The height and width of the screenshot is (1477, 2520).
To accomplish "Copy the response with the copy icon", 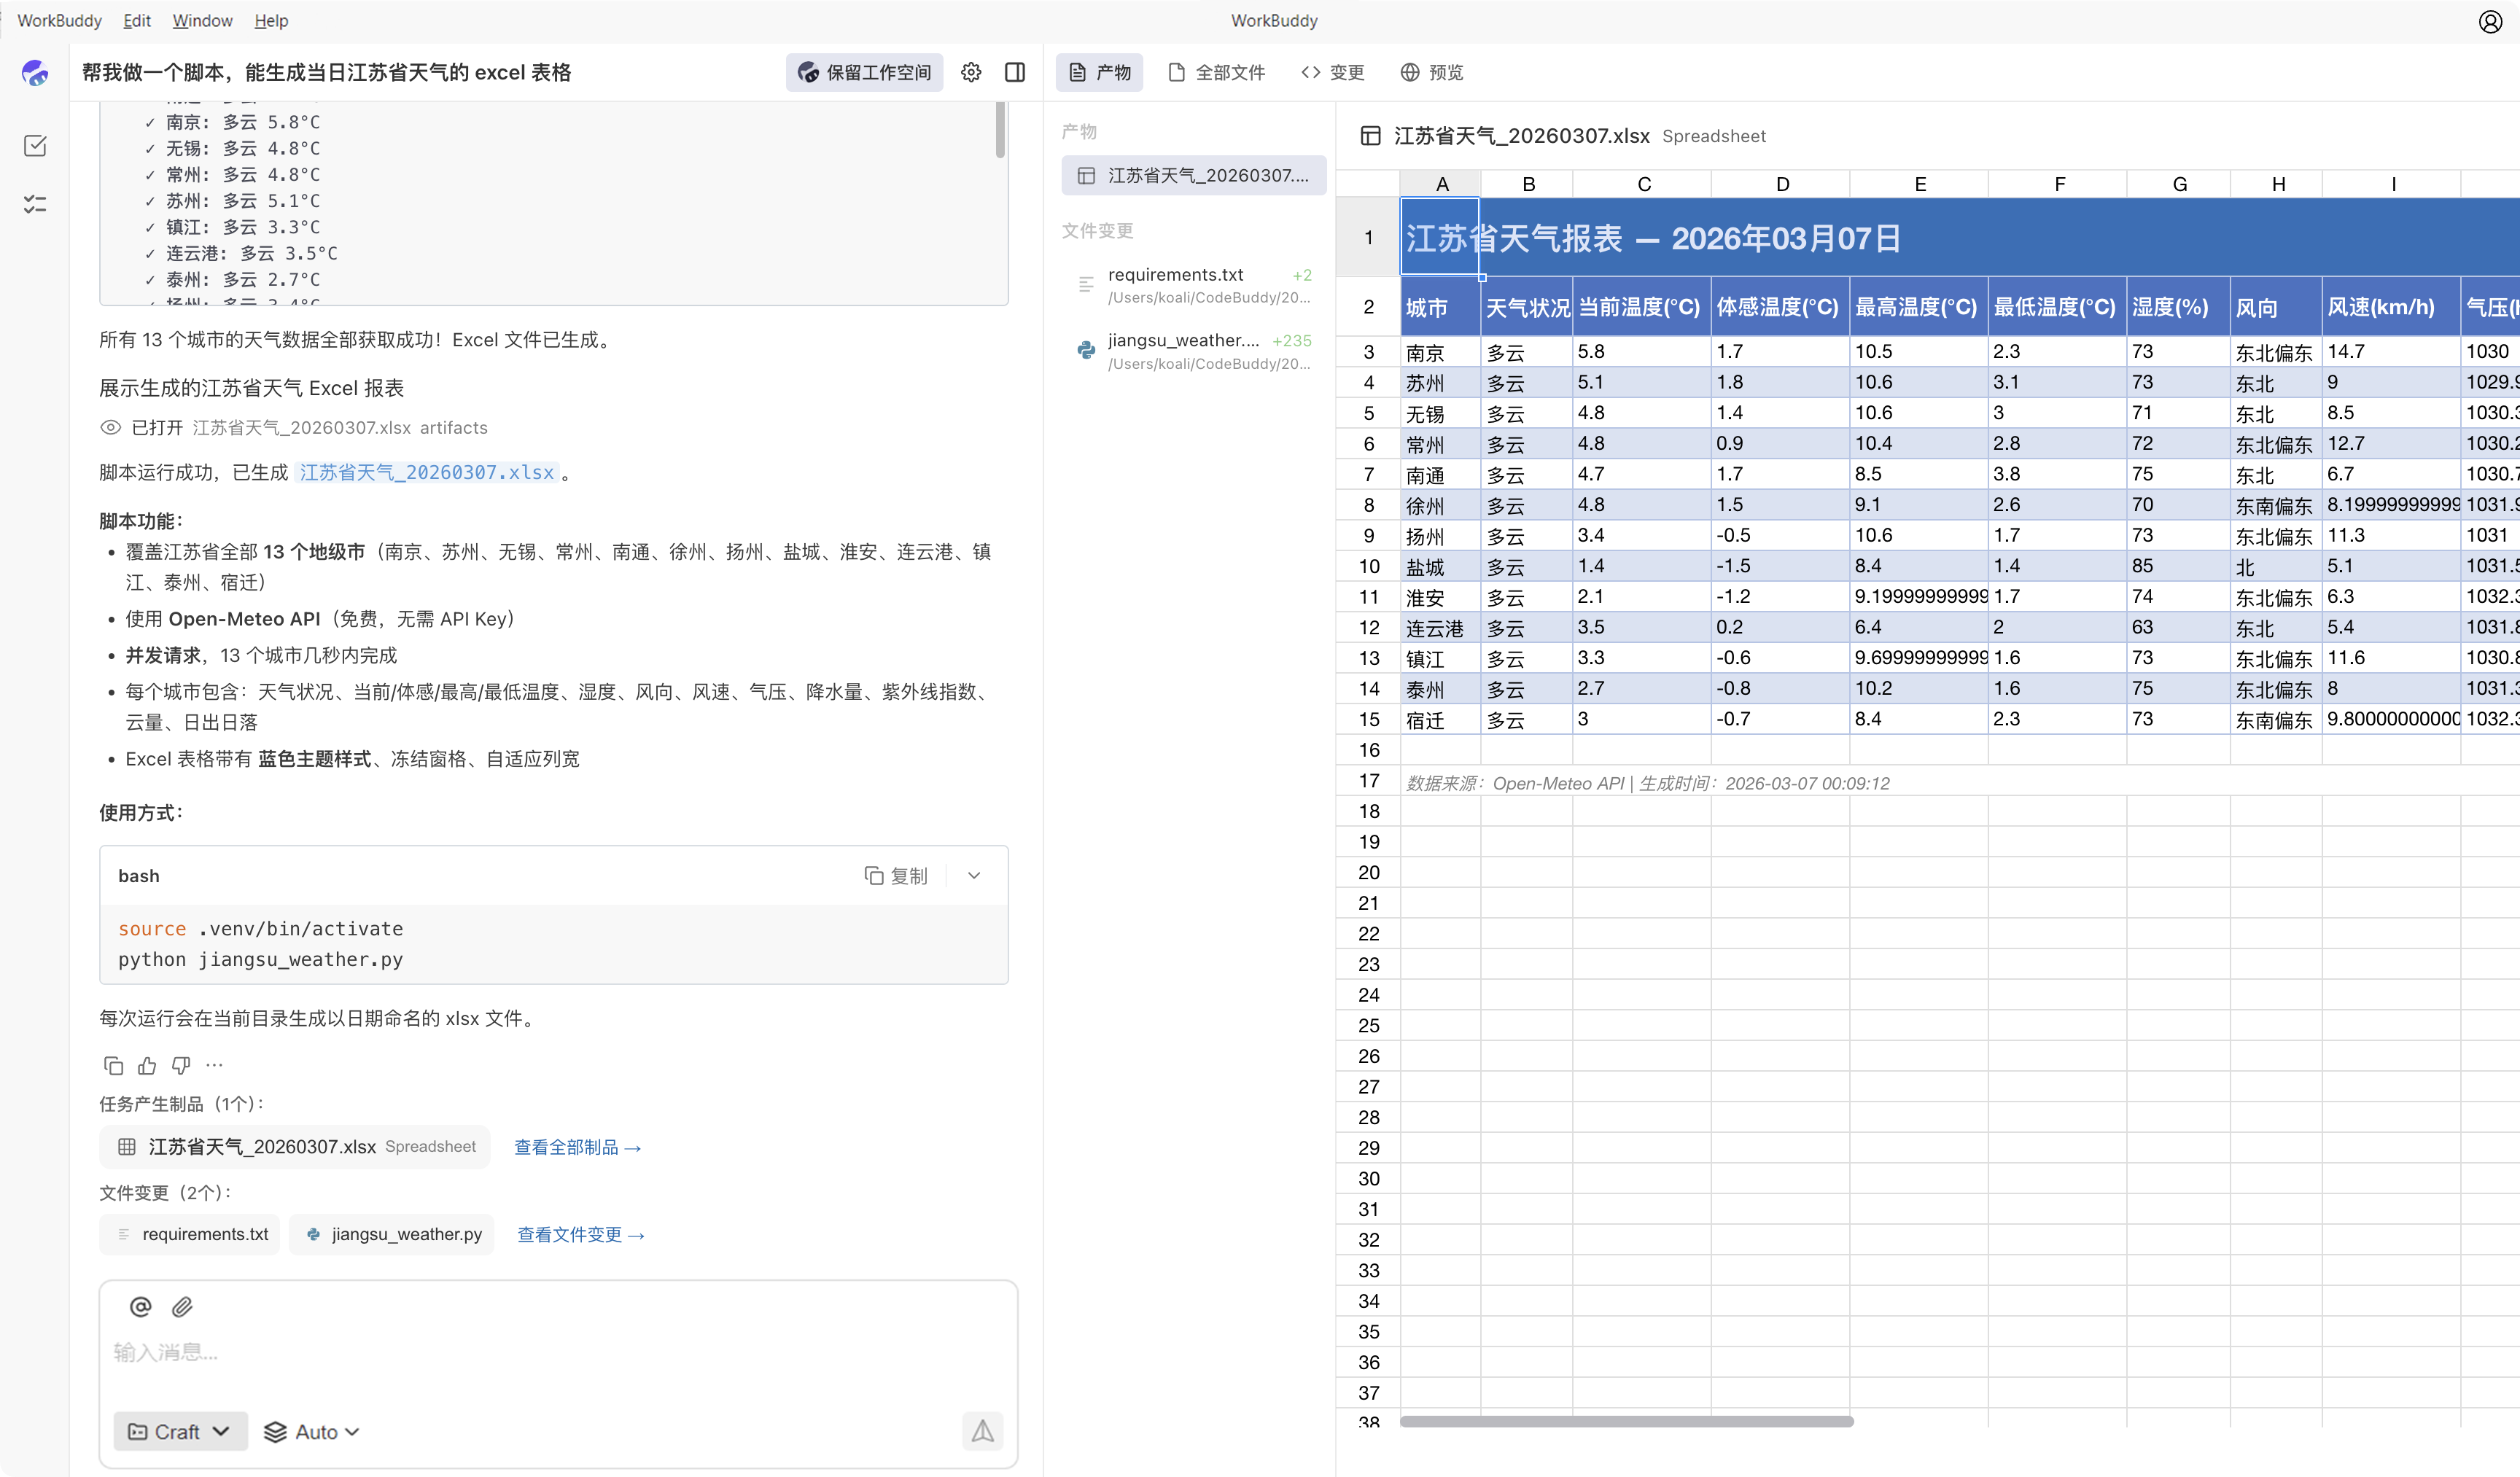I will (113, 1065).
